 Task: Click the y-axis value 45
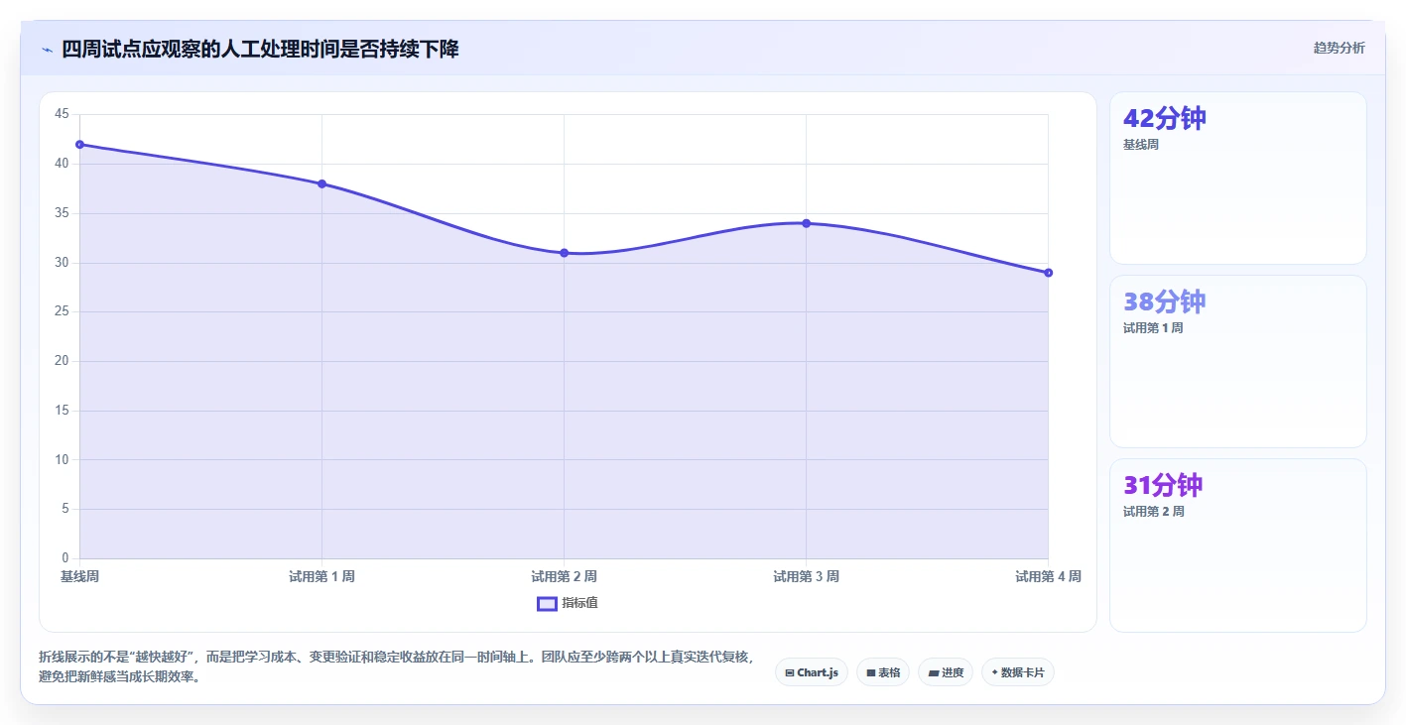62,114
